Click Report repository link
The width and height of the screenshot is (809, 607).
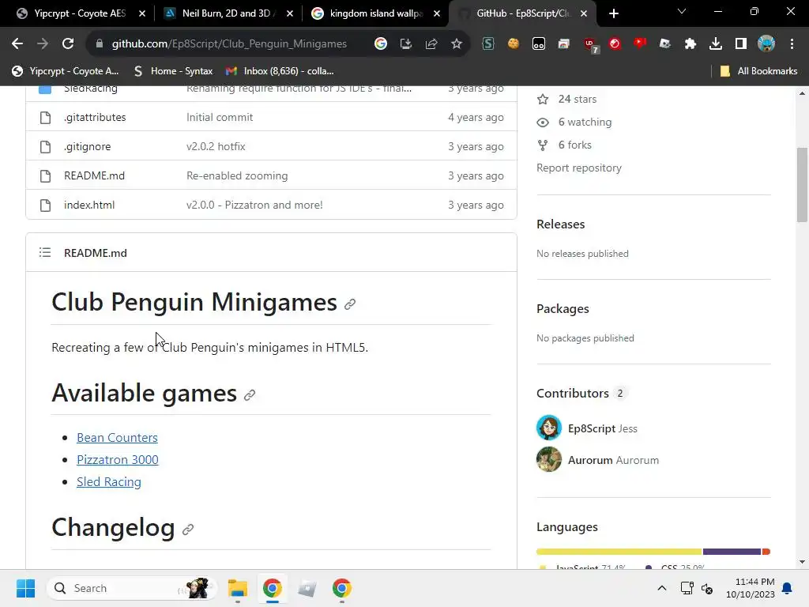[579, 168]
